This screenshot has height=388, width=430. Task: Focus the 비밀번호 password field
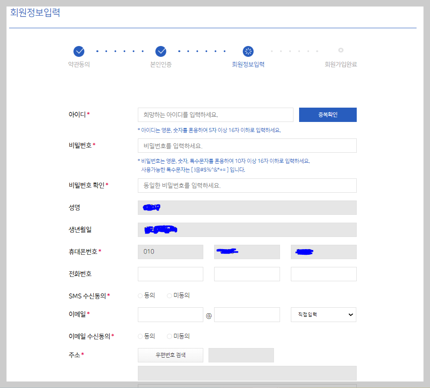pyautogui.click(x=247, y=145)
